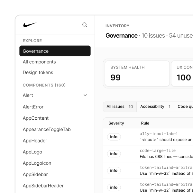Switch to the Accessibility tab
This screenshot has height=193, width=193.
(x=155, y=106)
